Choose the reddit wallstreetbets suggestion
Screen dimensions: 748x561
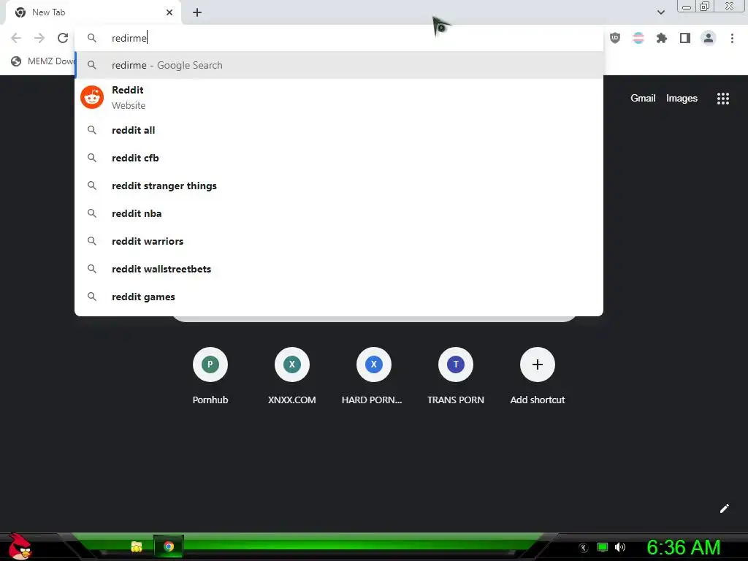(x=339, y=269)
